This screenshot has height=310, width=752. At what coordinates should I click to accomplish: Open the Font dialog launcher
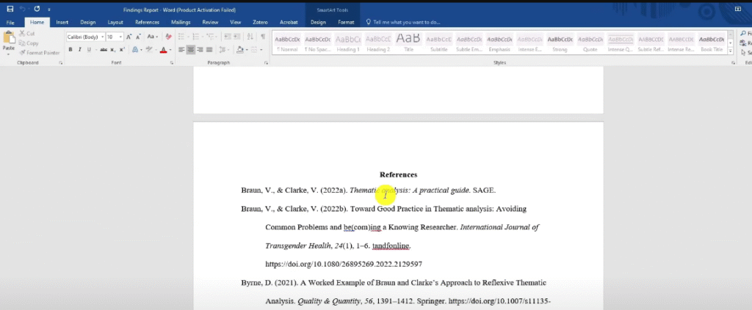(171, 63)
